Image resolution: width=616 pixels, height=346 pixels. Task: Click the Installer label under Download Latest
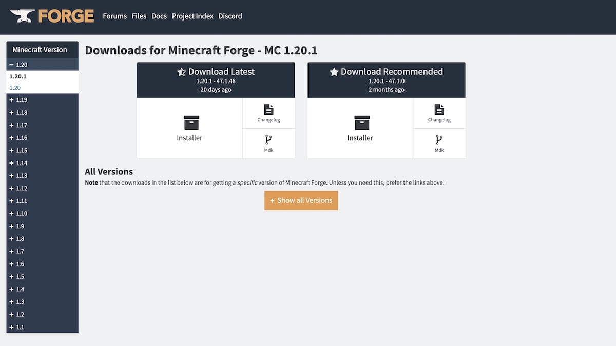(x=189, y=138)
